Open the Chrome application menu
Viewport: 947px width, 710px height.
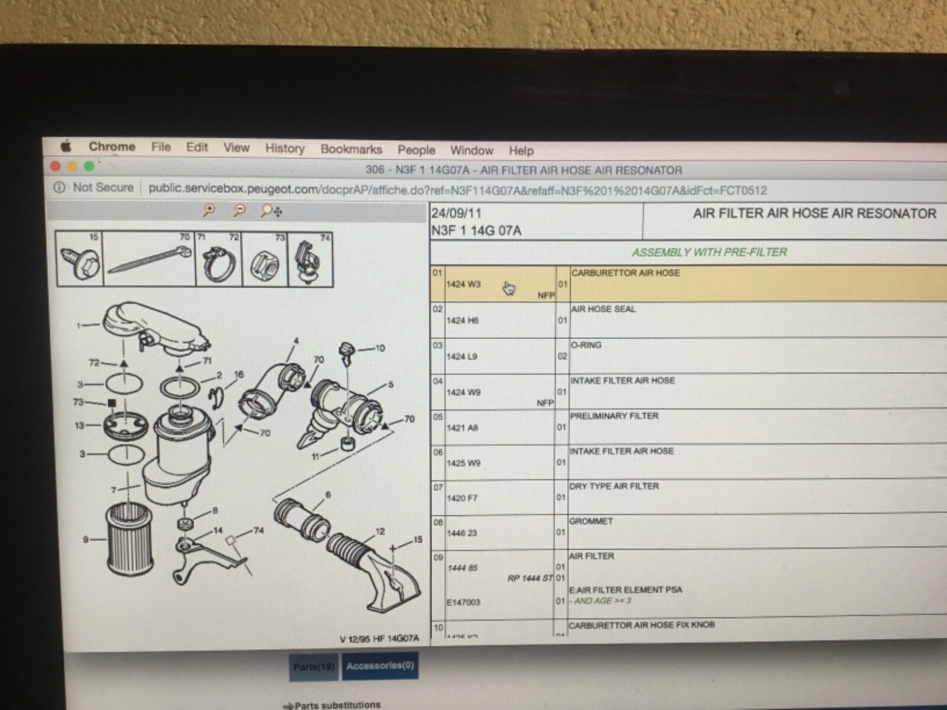(x=112, y=147)
